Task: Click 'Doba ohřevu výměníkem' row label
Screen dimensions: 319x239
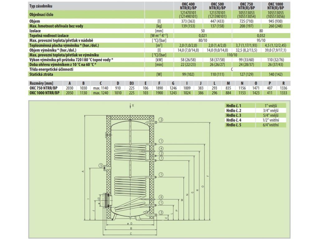Action: coord(63,65)
